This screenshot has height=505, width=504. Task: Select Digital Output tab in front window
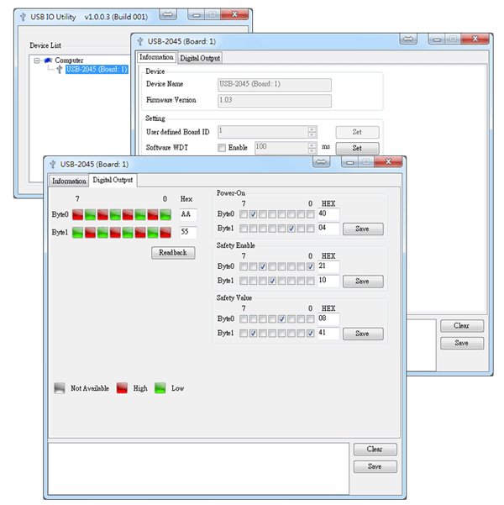click(x=113, y=180)
